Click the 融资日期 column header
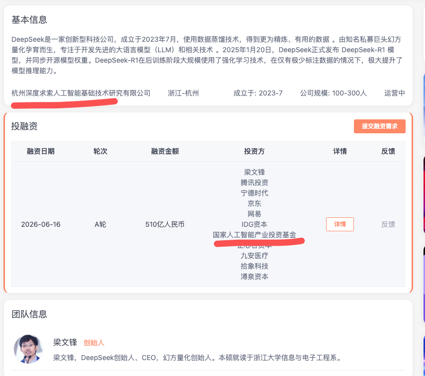Screen dimensions: 425x376 pyautogui.click(x=41, y=151)
